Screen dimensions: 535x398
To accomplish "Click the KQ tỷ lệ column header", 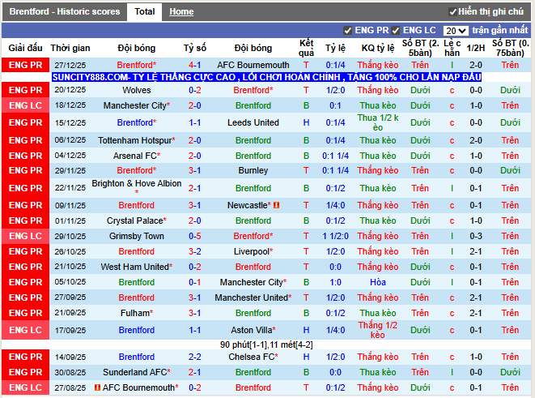I will tap(378, 48).
